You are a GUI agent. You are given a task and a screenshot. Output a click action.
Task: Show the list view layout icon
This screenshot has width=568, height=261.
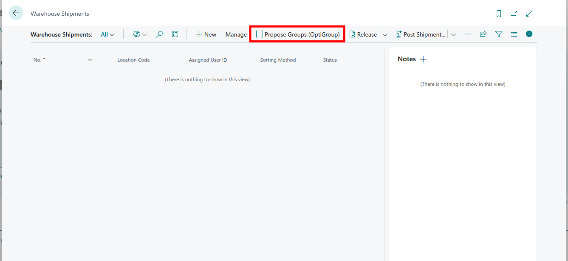[514, 34]
